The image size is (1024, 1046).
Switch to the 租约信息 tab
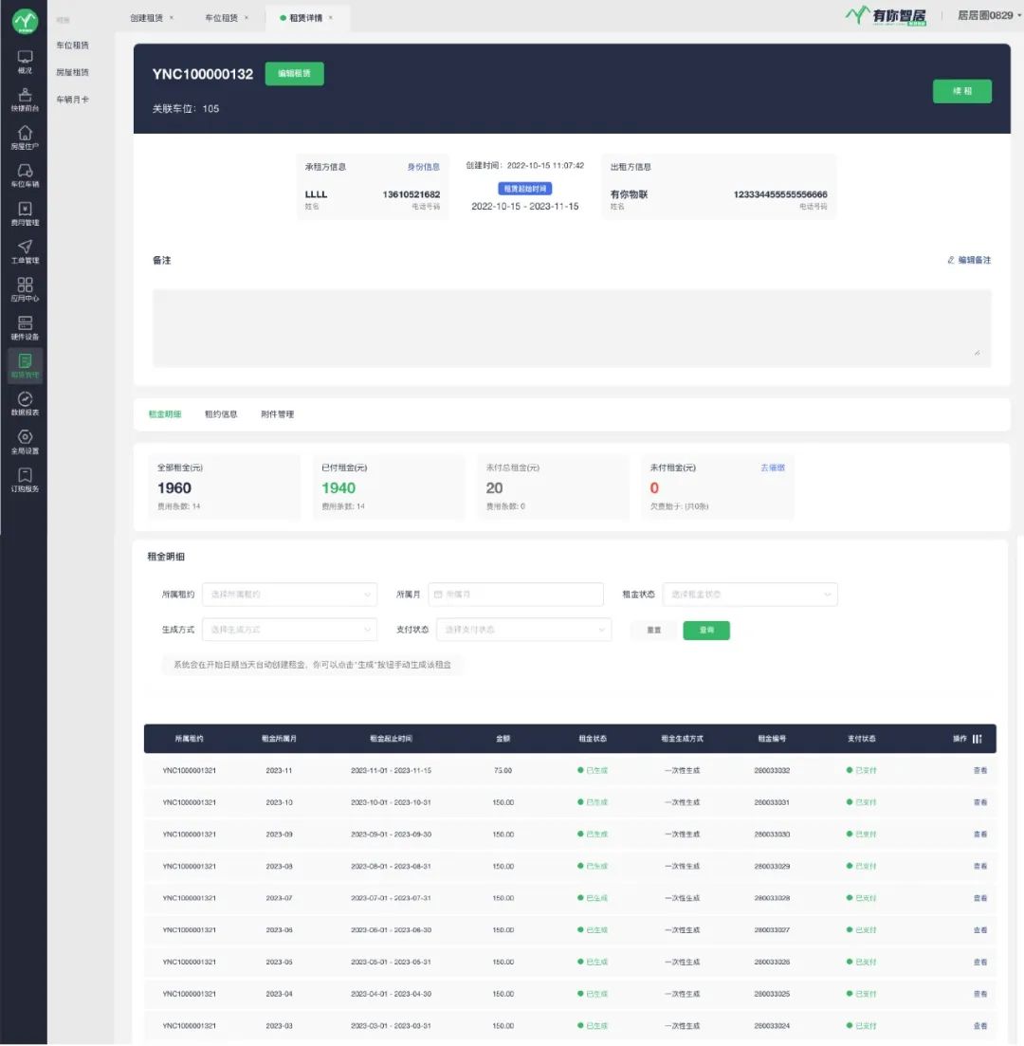pos(221,414)
